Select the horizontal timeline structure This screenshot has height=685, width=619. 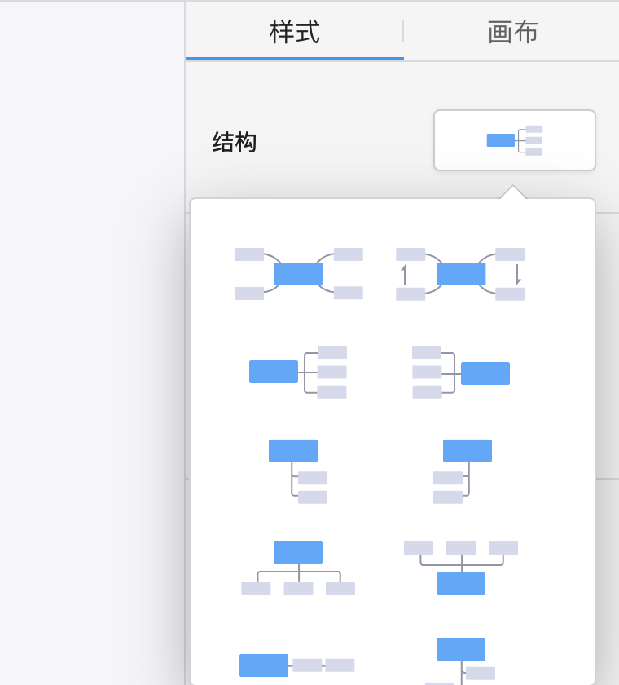pyautogui.click(x=297, y=665)
